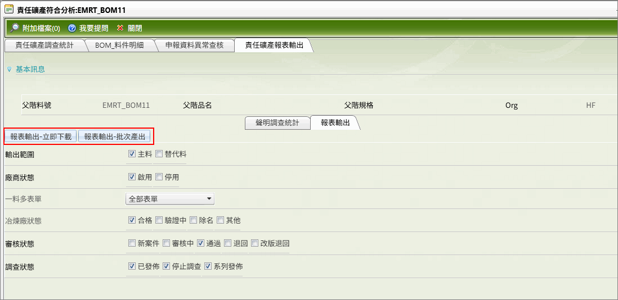Open the BOM_料件明細 tab

119,46
